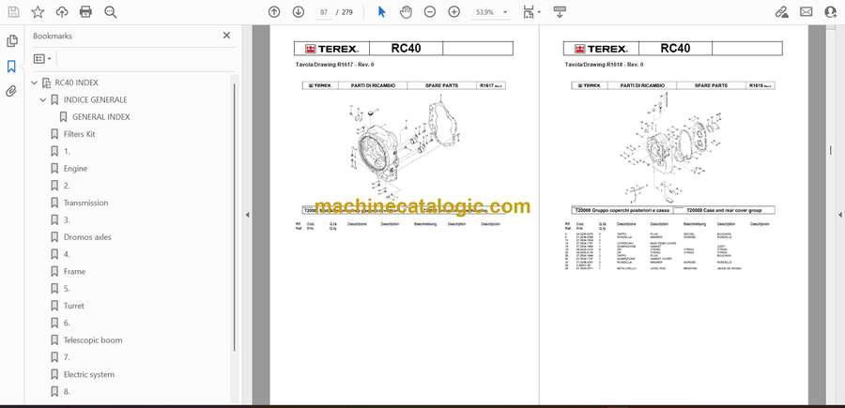
Task: Print the document
Action: [x=85, y=12]
